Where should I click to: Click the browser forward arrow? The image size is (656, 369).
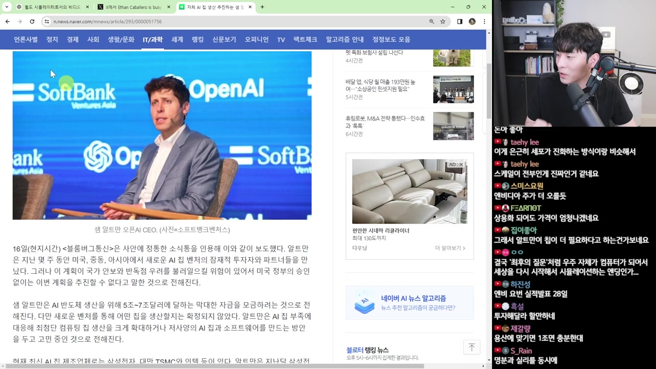(19, 22)
